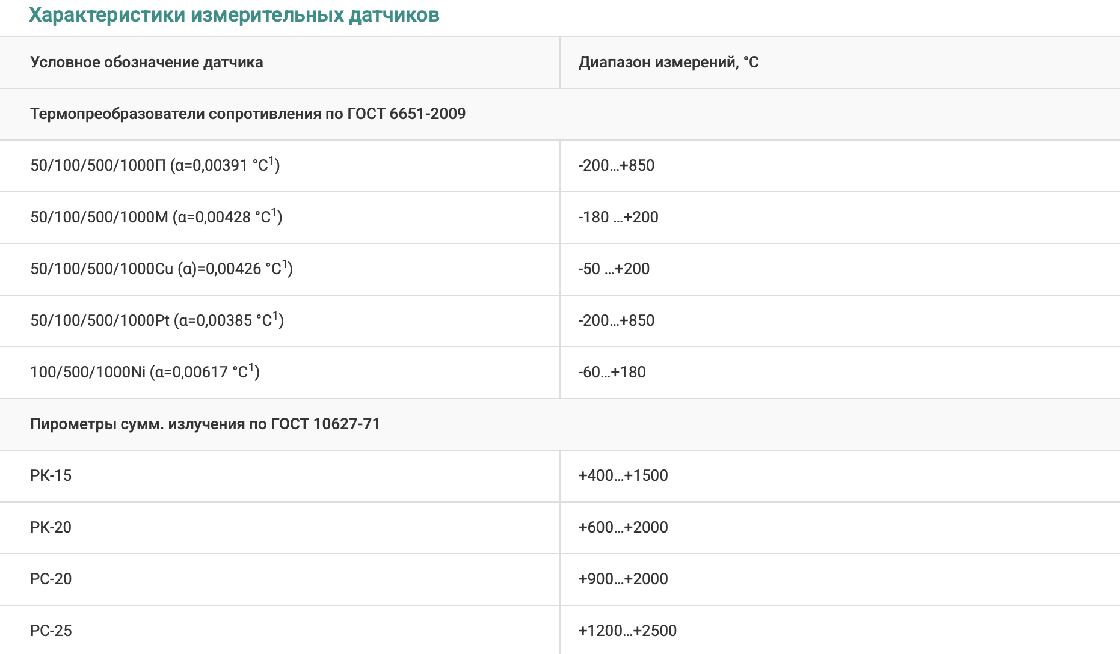
Task: Click the РК-20 pyrometer cell
Action: pyautogui.click(x=51, y=527)
